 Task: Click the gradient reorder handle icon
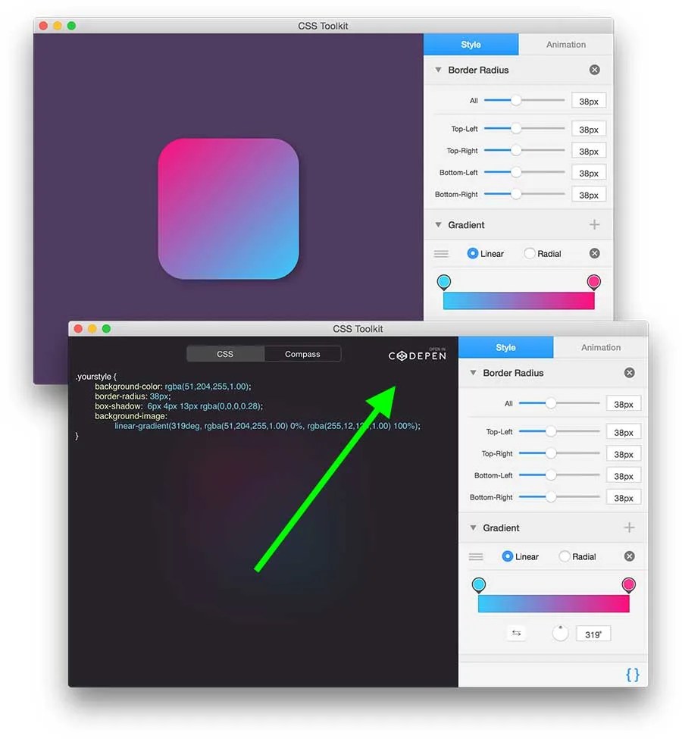[x=476, y=556]
